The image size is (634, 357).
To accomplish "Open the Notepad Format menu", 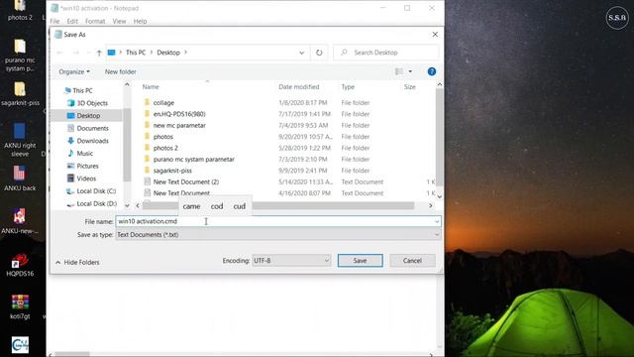I will pos(95,21).
